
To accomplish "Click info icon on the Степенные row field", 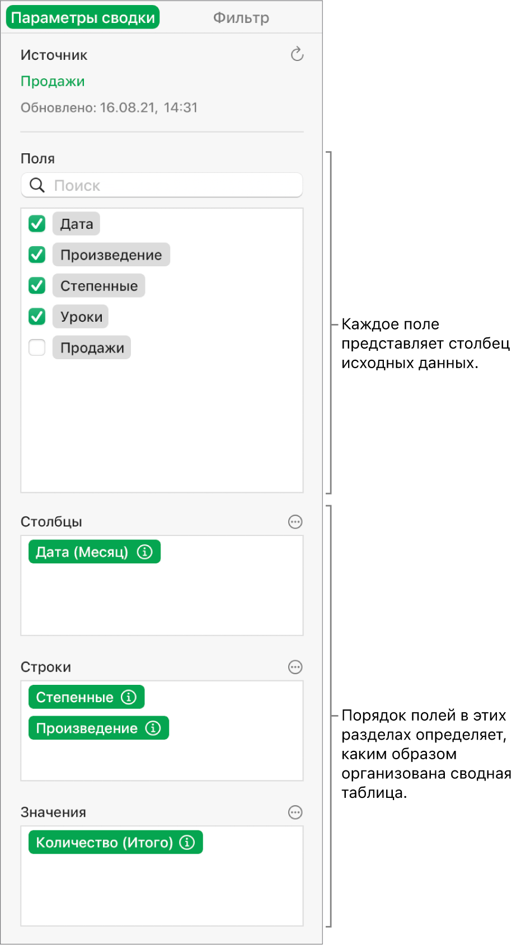I will tap(129, 697).
